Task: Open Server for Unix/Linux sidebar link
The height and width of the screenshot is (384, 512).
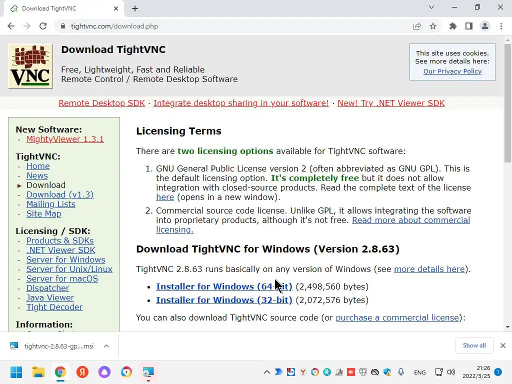Action: coord(69,269)
